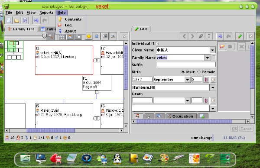Click the main toolbar Redo icon
This screenshot has width=260, height=168.
click(45, 20)
